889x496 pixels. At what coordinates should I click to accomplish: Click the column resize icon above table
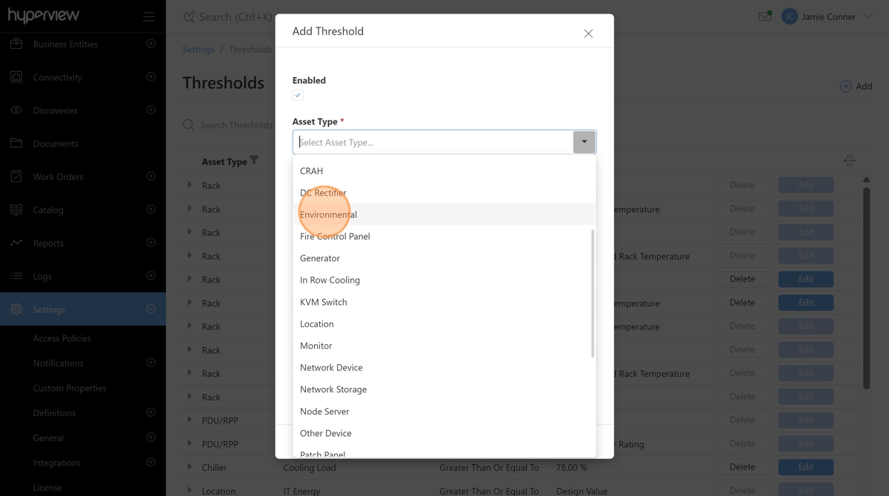(x=849, y=161)
